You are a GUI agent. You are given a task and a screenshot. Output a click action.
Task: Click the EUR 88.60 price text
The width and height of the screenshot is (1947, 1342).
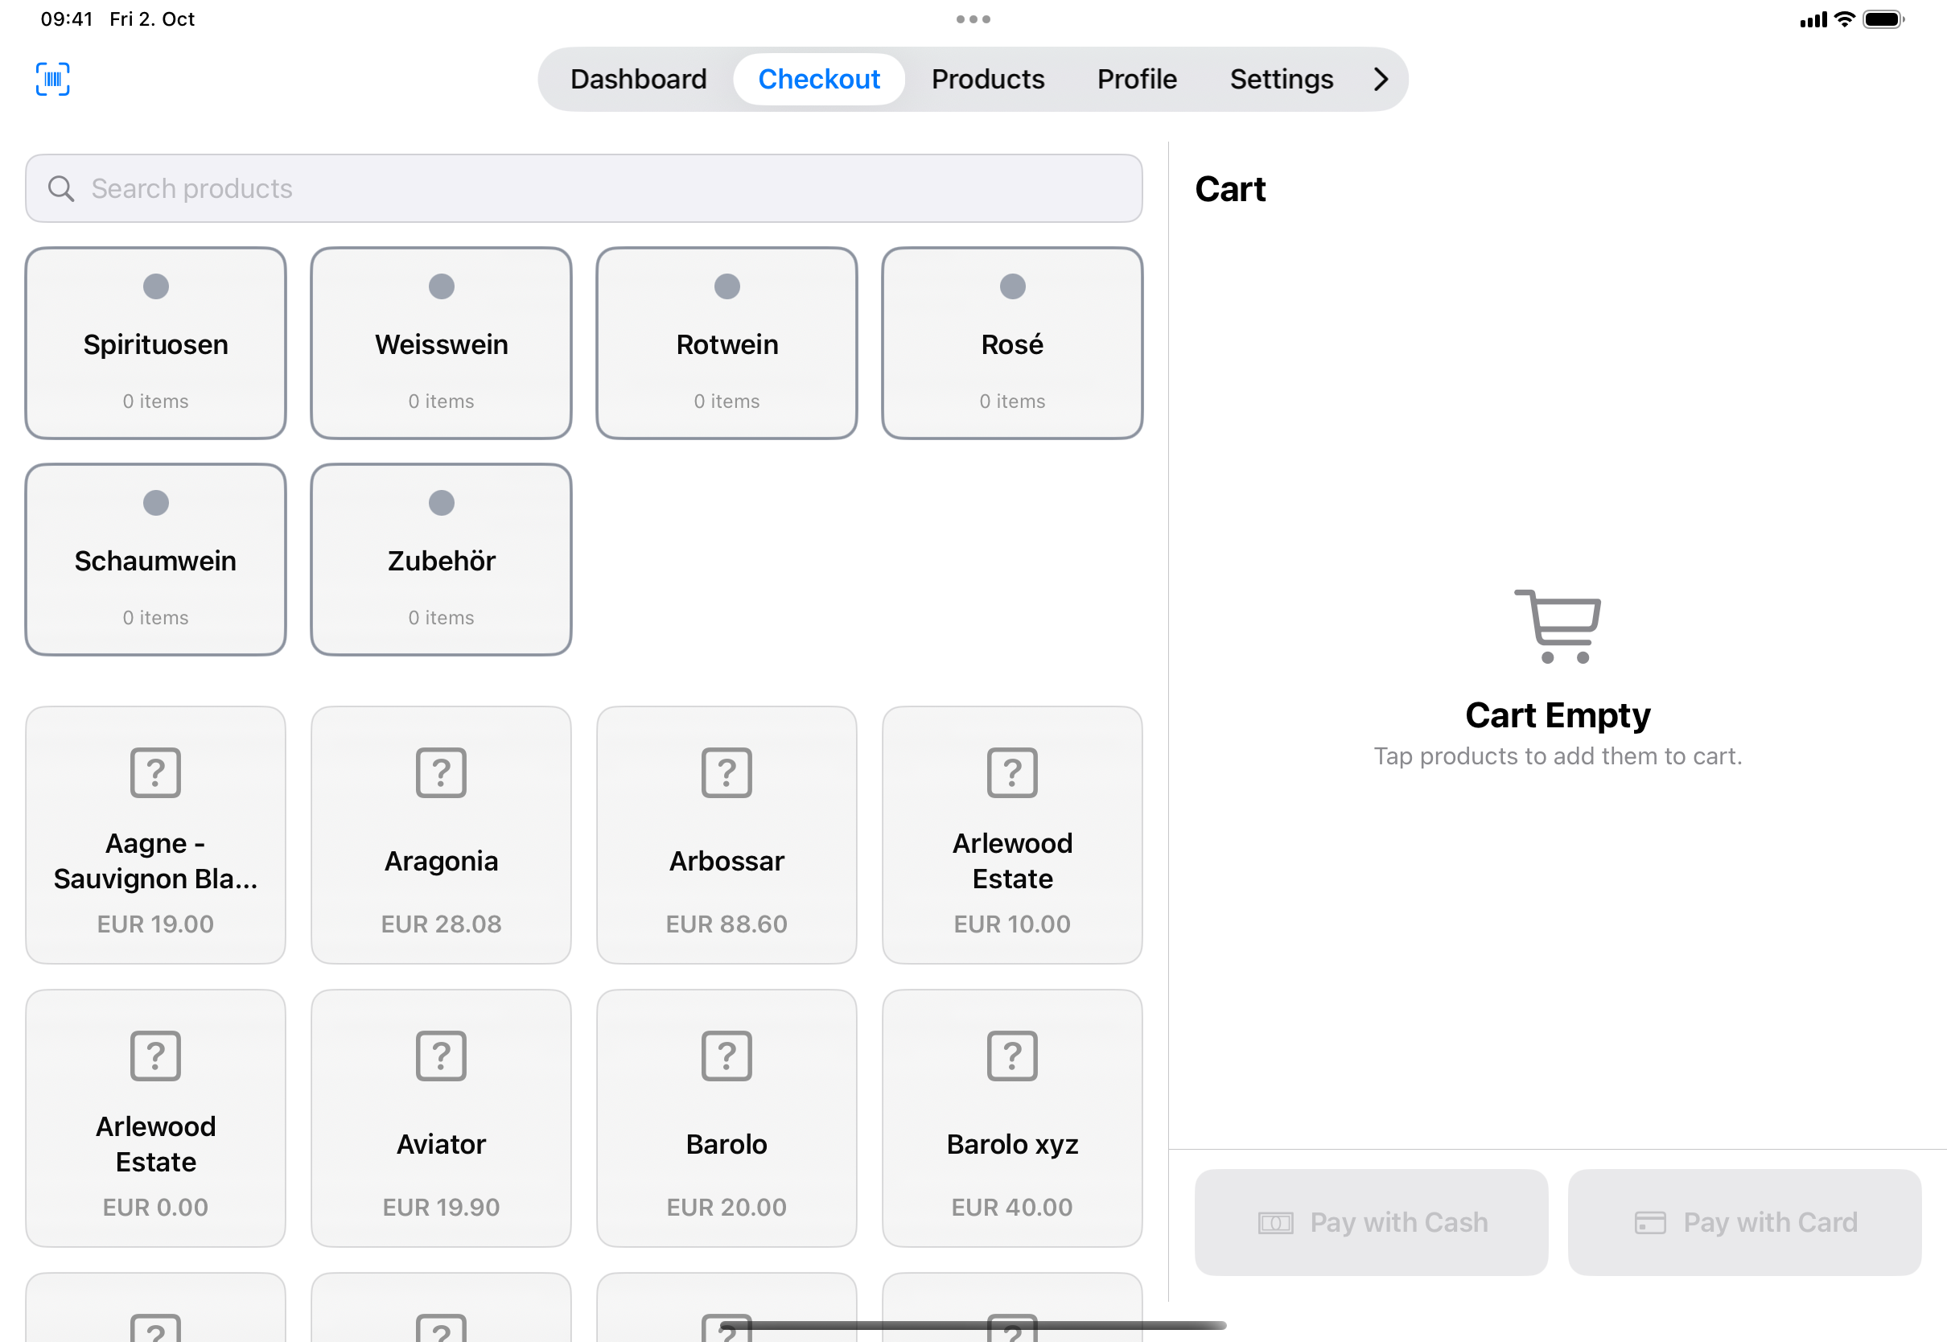click(727, 924)
